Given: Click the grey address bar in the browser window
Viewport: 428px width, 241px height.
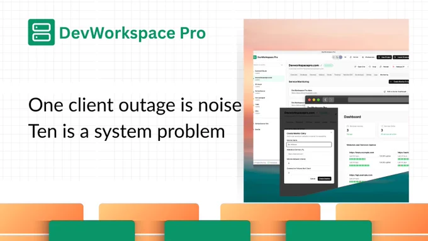Looking at the screenshot, I should 378,99.
